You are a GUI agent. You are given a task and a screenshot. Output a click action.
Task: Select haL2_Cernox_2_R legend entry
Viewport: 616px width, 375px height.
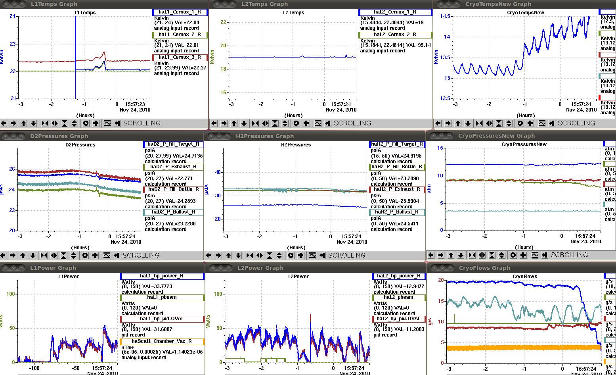(x=395, y=35)
